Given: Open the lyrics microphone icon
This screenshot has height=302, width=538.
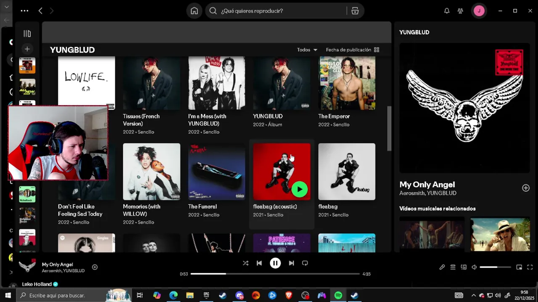Looking at the screenshot, I should [442, 267].
